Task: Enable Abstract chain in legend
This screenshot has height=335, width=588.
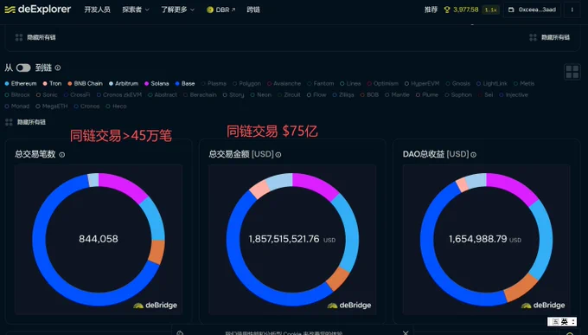Action: click(x=163, y=94)
